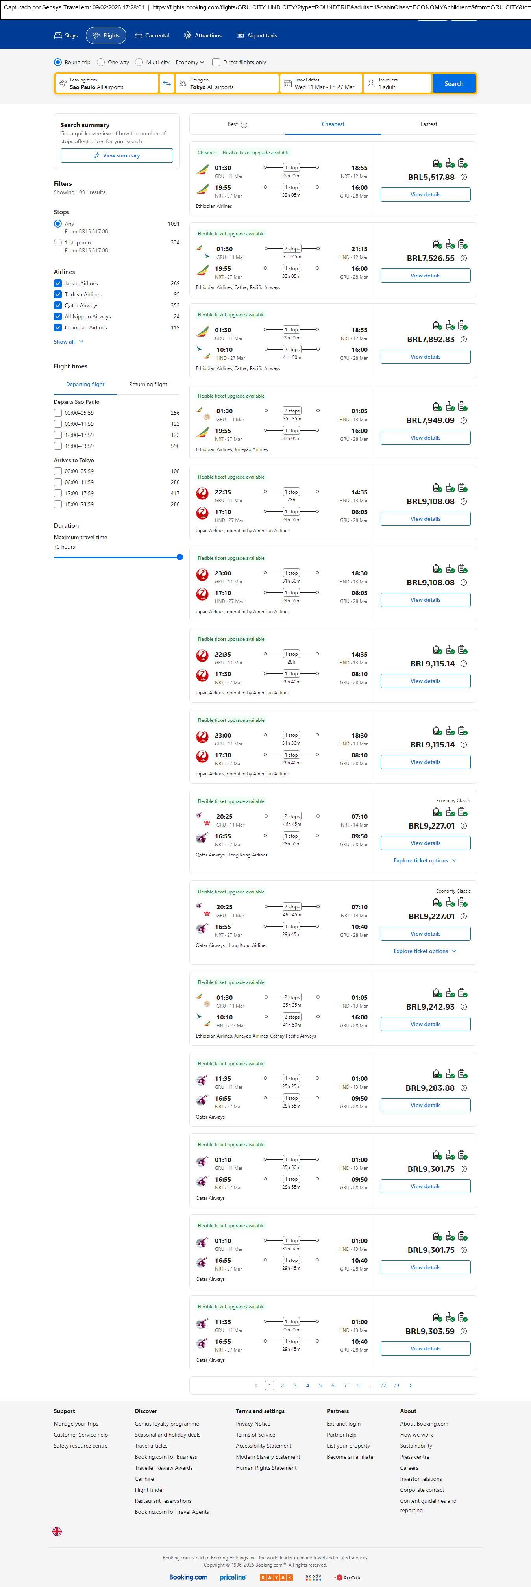Click the help icon beside BRL5,517.88 price
Image resolution: width=531 pixels, height=1587 pixels.
[464, 178]
